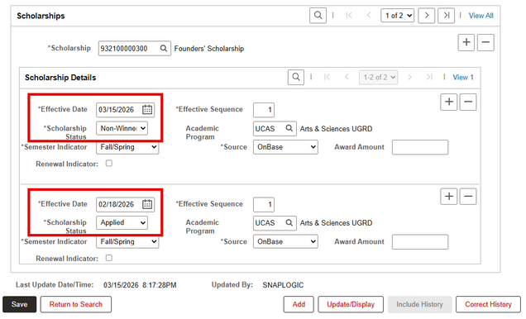Viewport: 526px width, 319px height.
Task: Click the Scholarships find search icon
Action: tap(318, 16)
